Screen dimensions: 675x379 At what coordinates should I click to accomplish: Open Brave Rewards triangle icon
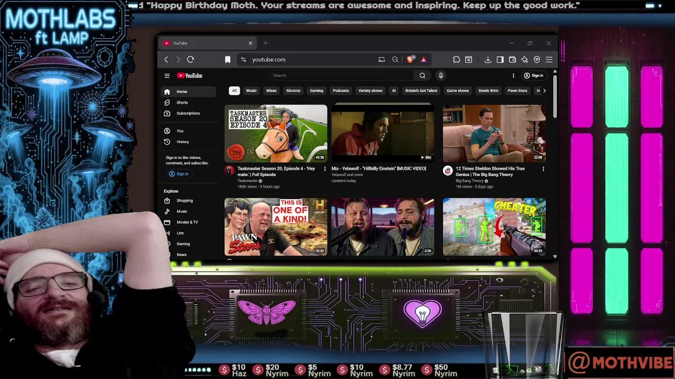[423, 59]
